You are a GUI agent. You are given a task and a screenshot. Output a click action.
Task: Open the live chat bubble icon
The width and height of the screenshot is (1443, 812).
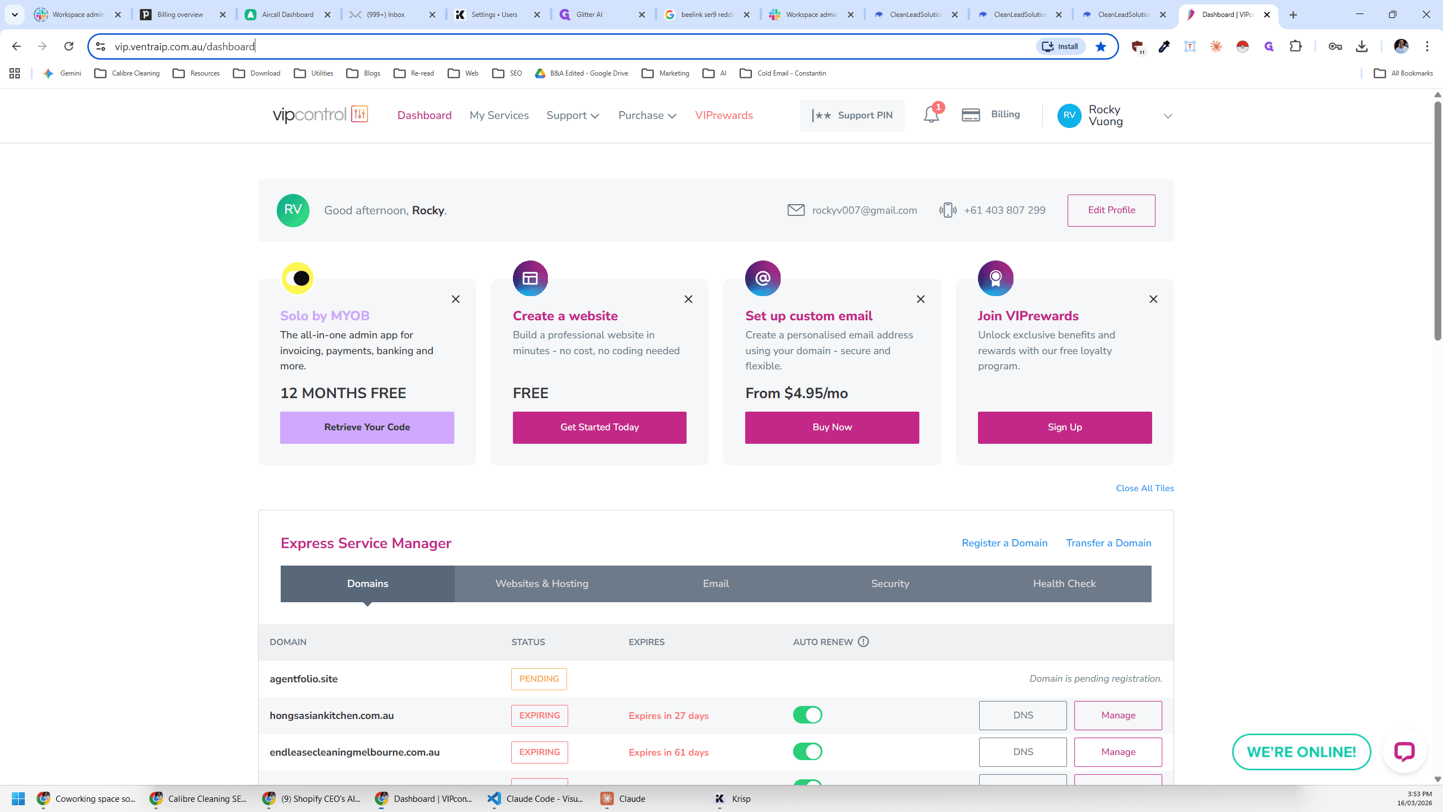point(1404,751)
